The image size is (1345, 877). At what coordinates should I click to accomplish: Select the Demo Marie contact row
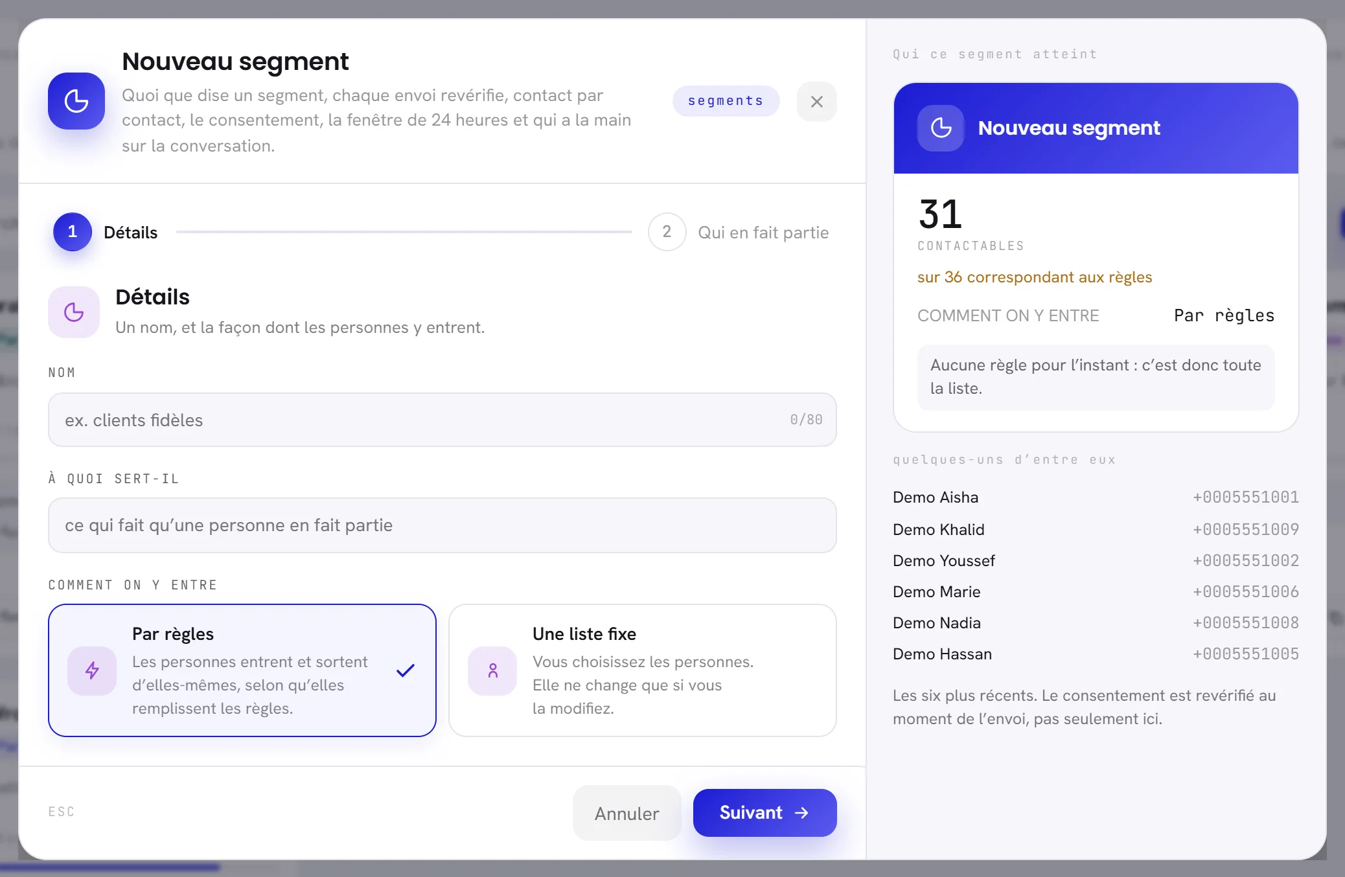[1096, 591]
